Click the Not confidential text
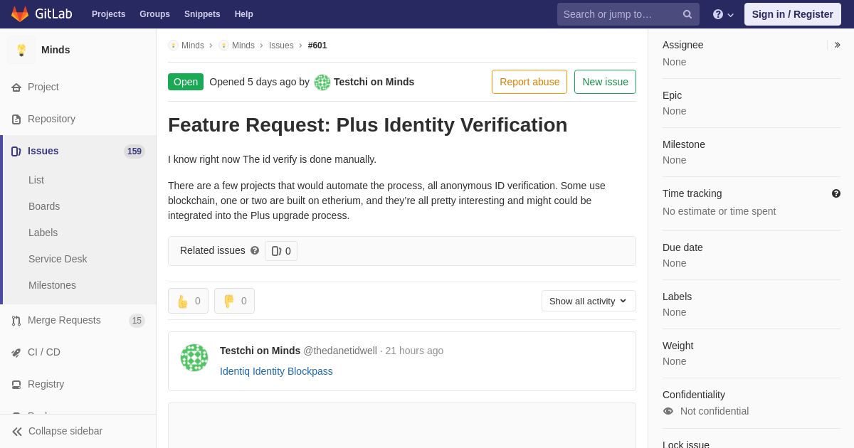Viewport: 854px width, 448px height. click(715, 411)
